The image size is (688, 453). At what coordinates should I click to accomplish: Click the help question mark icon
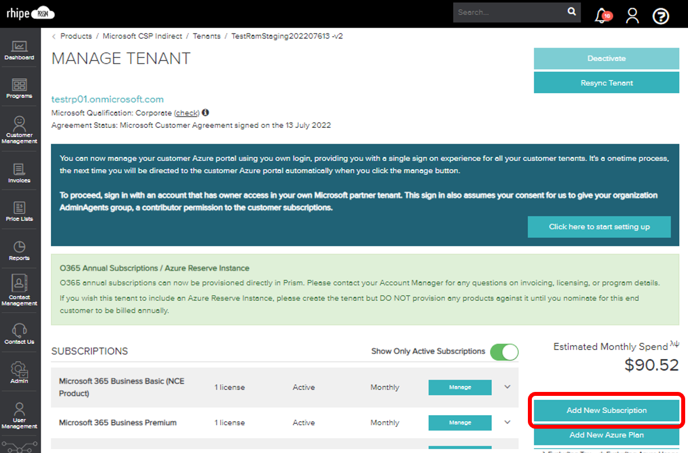point(660,16)
